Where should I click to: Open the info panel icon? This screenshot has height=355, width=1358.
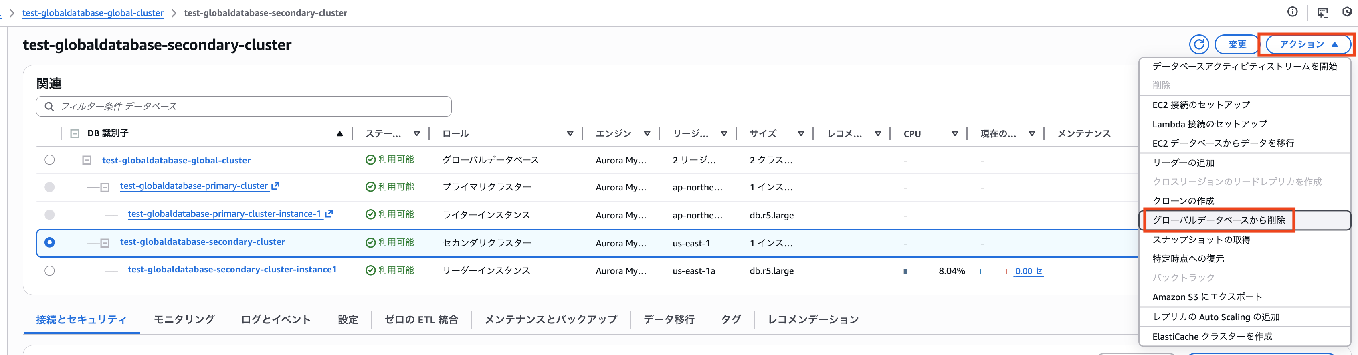[x=1292, y=12]
